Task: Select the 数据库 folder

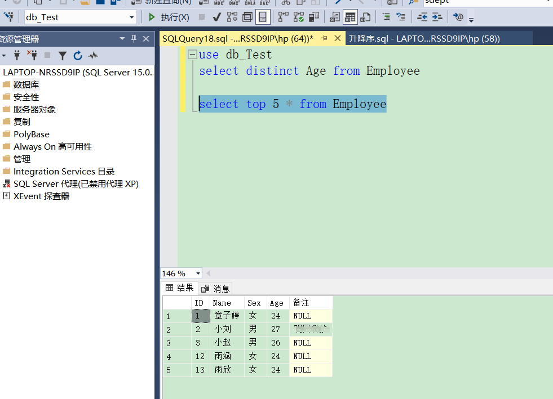Action: point(26,84)
